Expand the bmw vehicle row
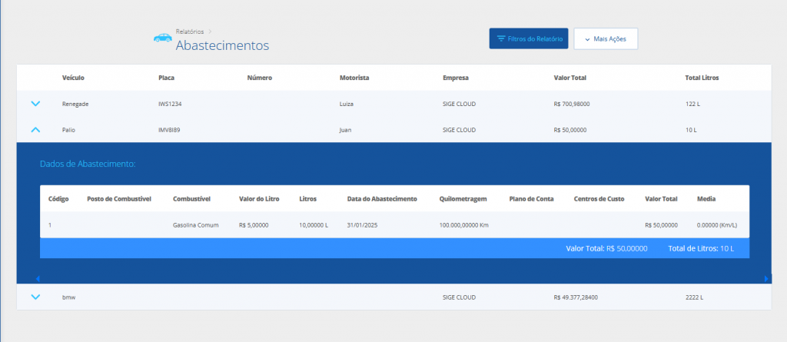 (35, 297)
